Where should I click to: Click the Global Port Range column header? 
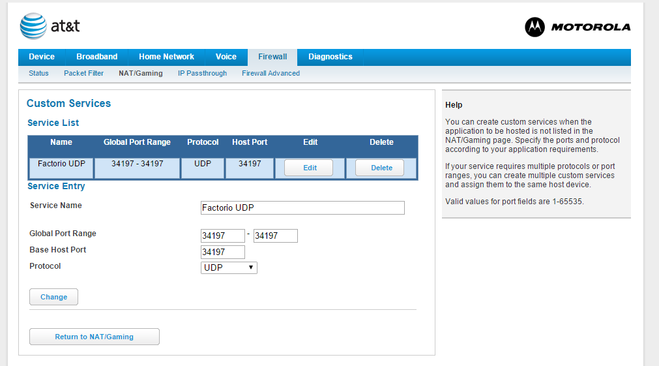[x=137, y=142]
